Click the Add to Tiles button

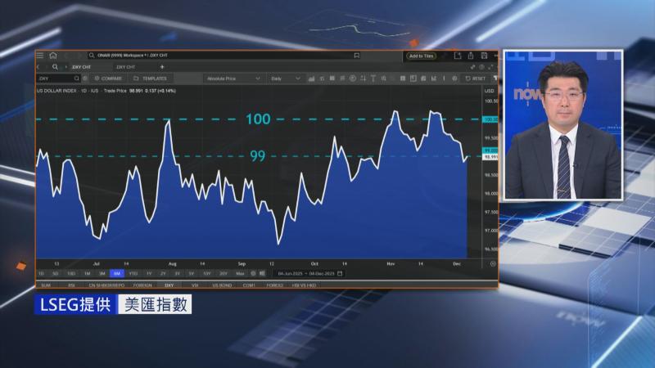pos(422,56)
